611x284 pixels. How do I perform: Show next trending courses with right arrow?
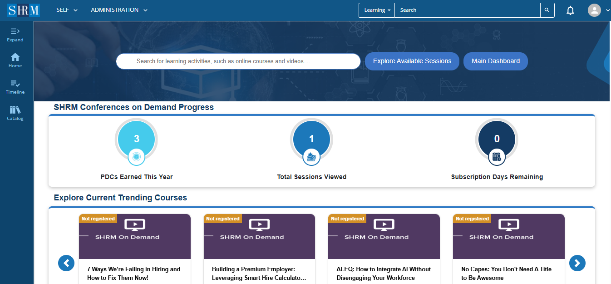[577, 263]
